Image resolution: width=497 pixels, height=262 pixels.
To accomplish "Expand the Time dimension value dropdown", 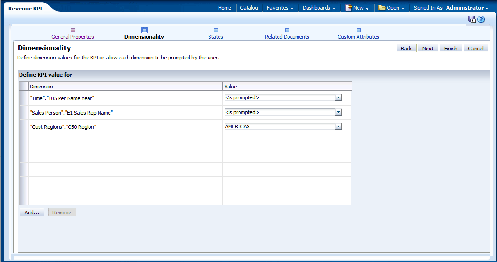I will pos(338,98).
